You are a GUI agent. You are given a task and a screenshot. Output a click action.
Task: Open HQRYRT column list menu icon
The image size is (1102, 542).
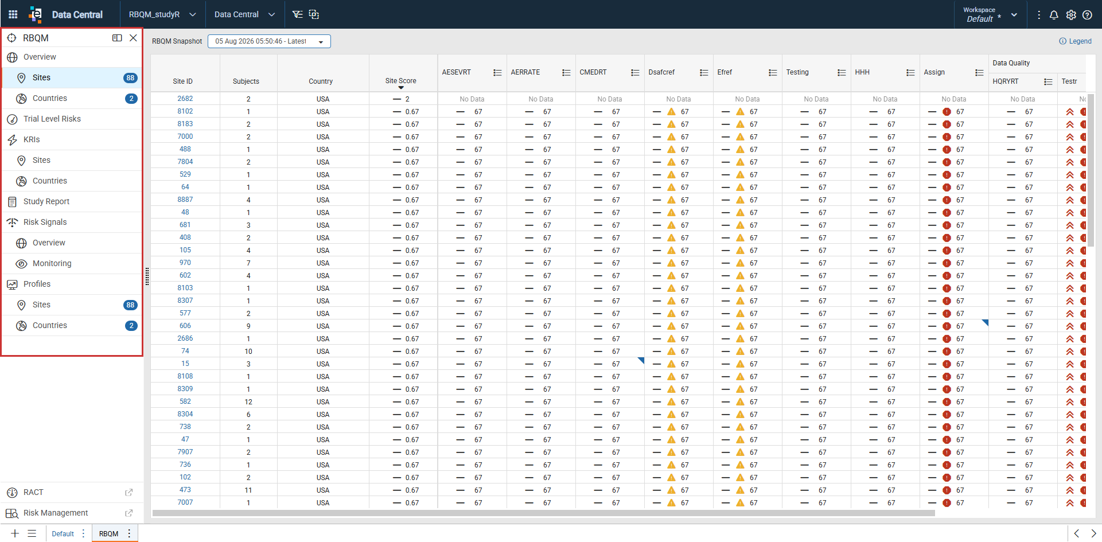pos(1048,81)
